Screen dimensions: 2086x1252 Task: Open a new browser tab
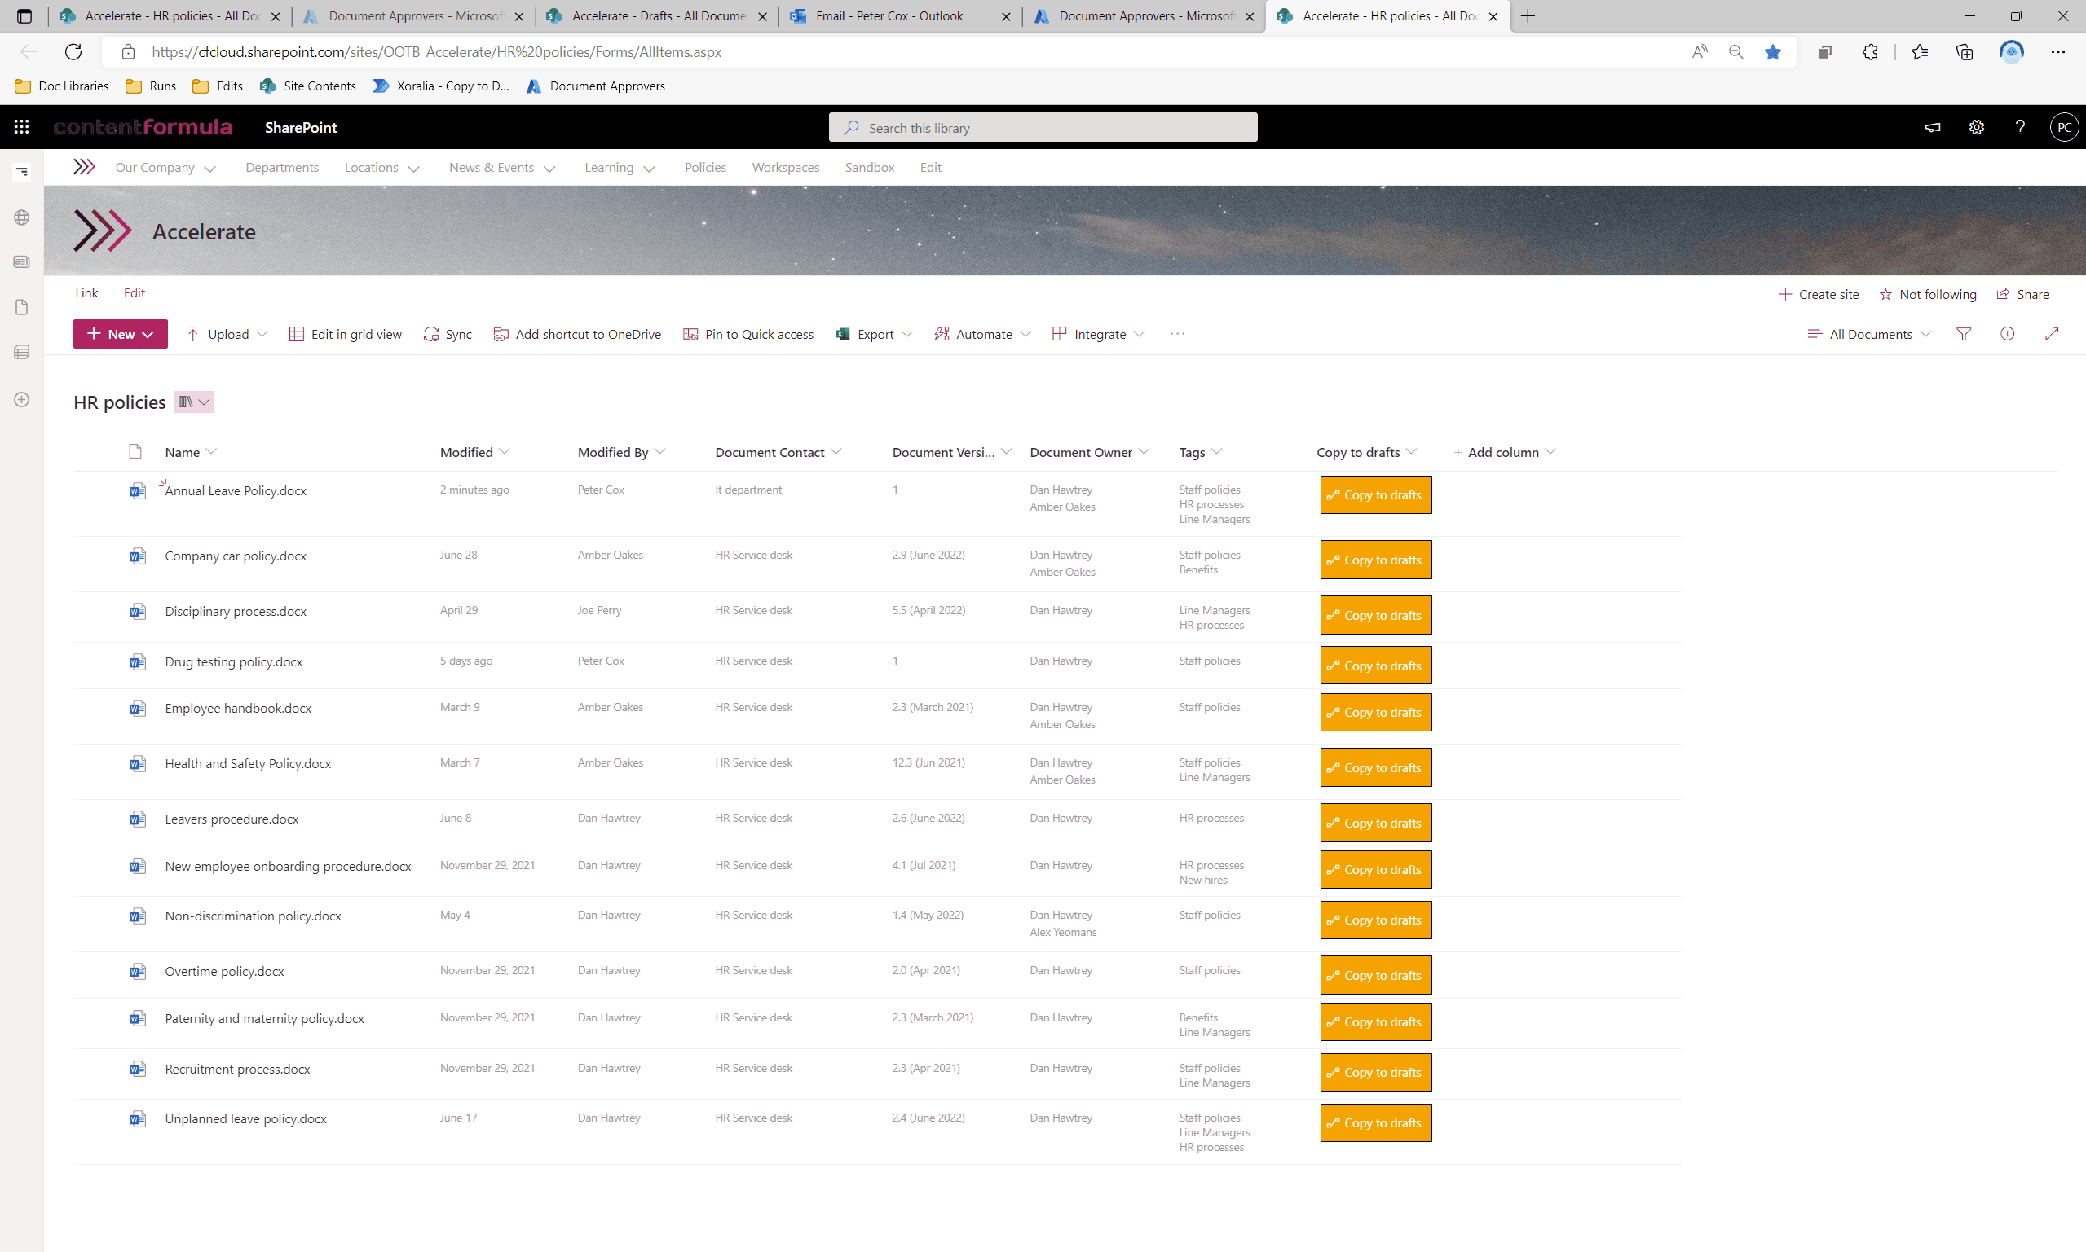pos(1528,16)
